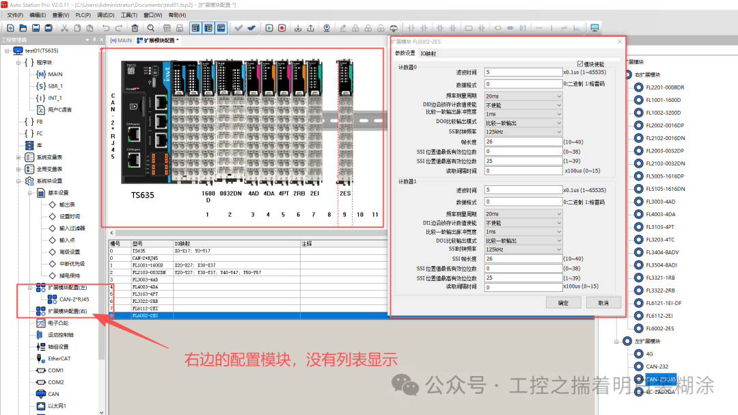Click the Cut scissors icon

tap(64, 28)
